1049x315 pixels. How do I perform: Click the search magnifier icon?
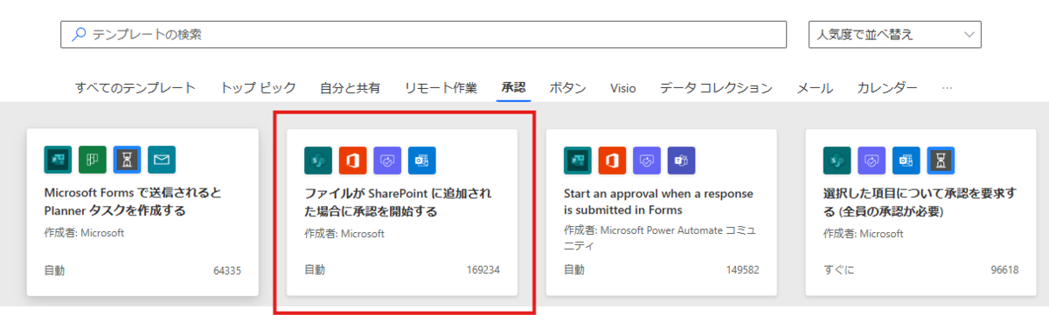point(79,34)
